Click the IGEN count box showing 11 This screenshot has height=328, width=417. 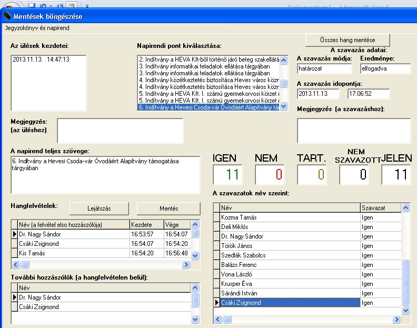pos(227,175)
